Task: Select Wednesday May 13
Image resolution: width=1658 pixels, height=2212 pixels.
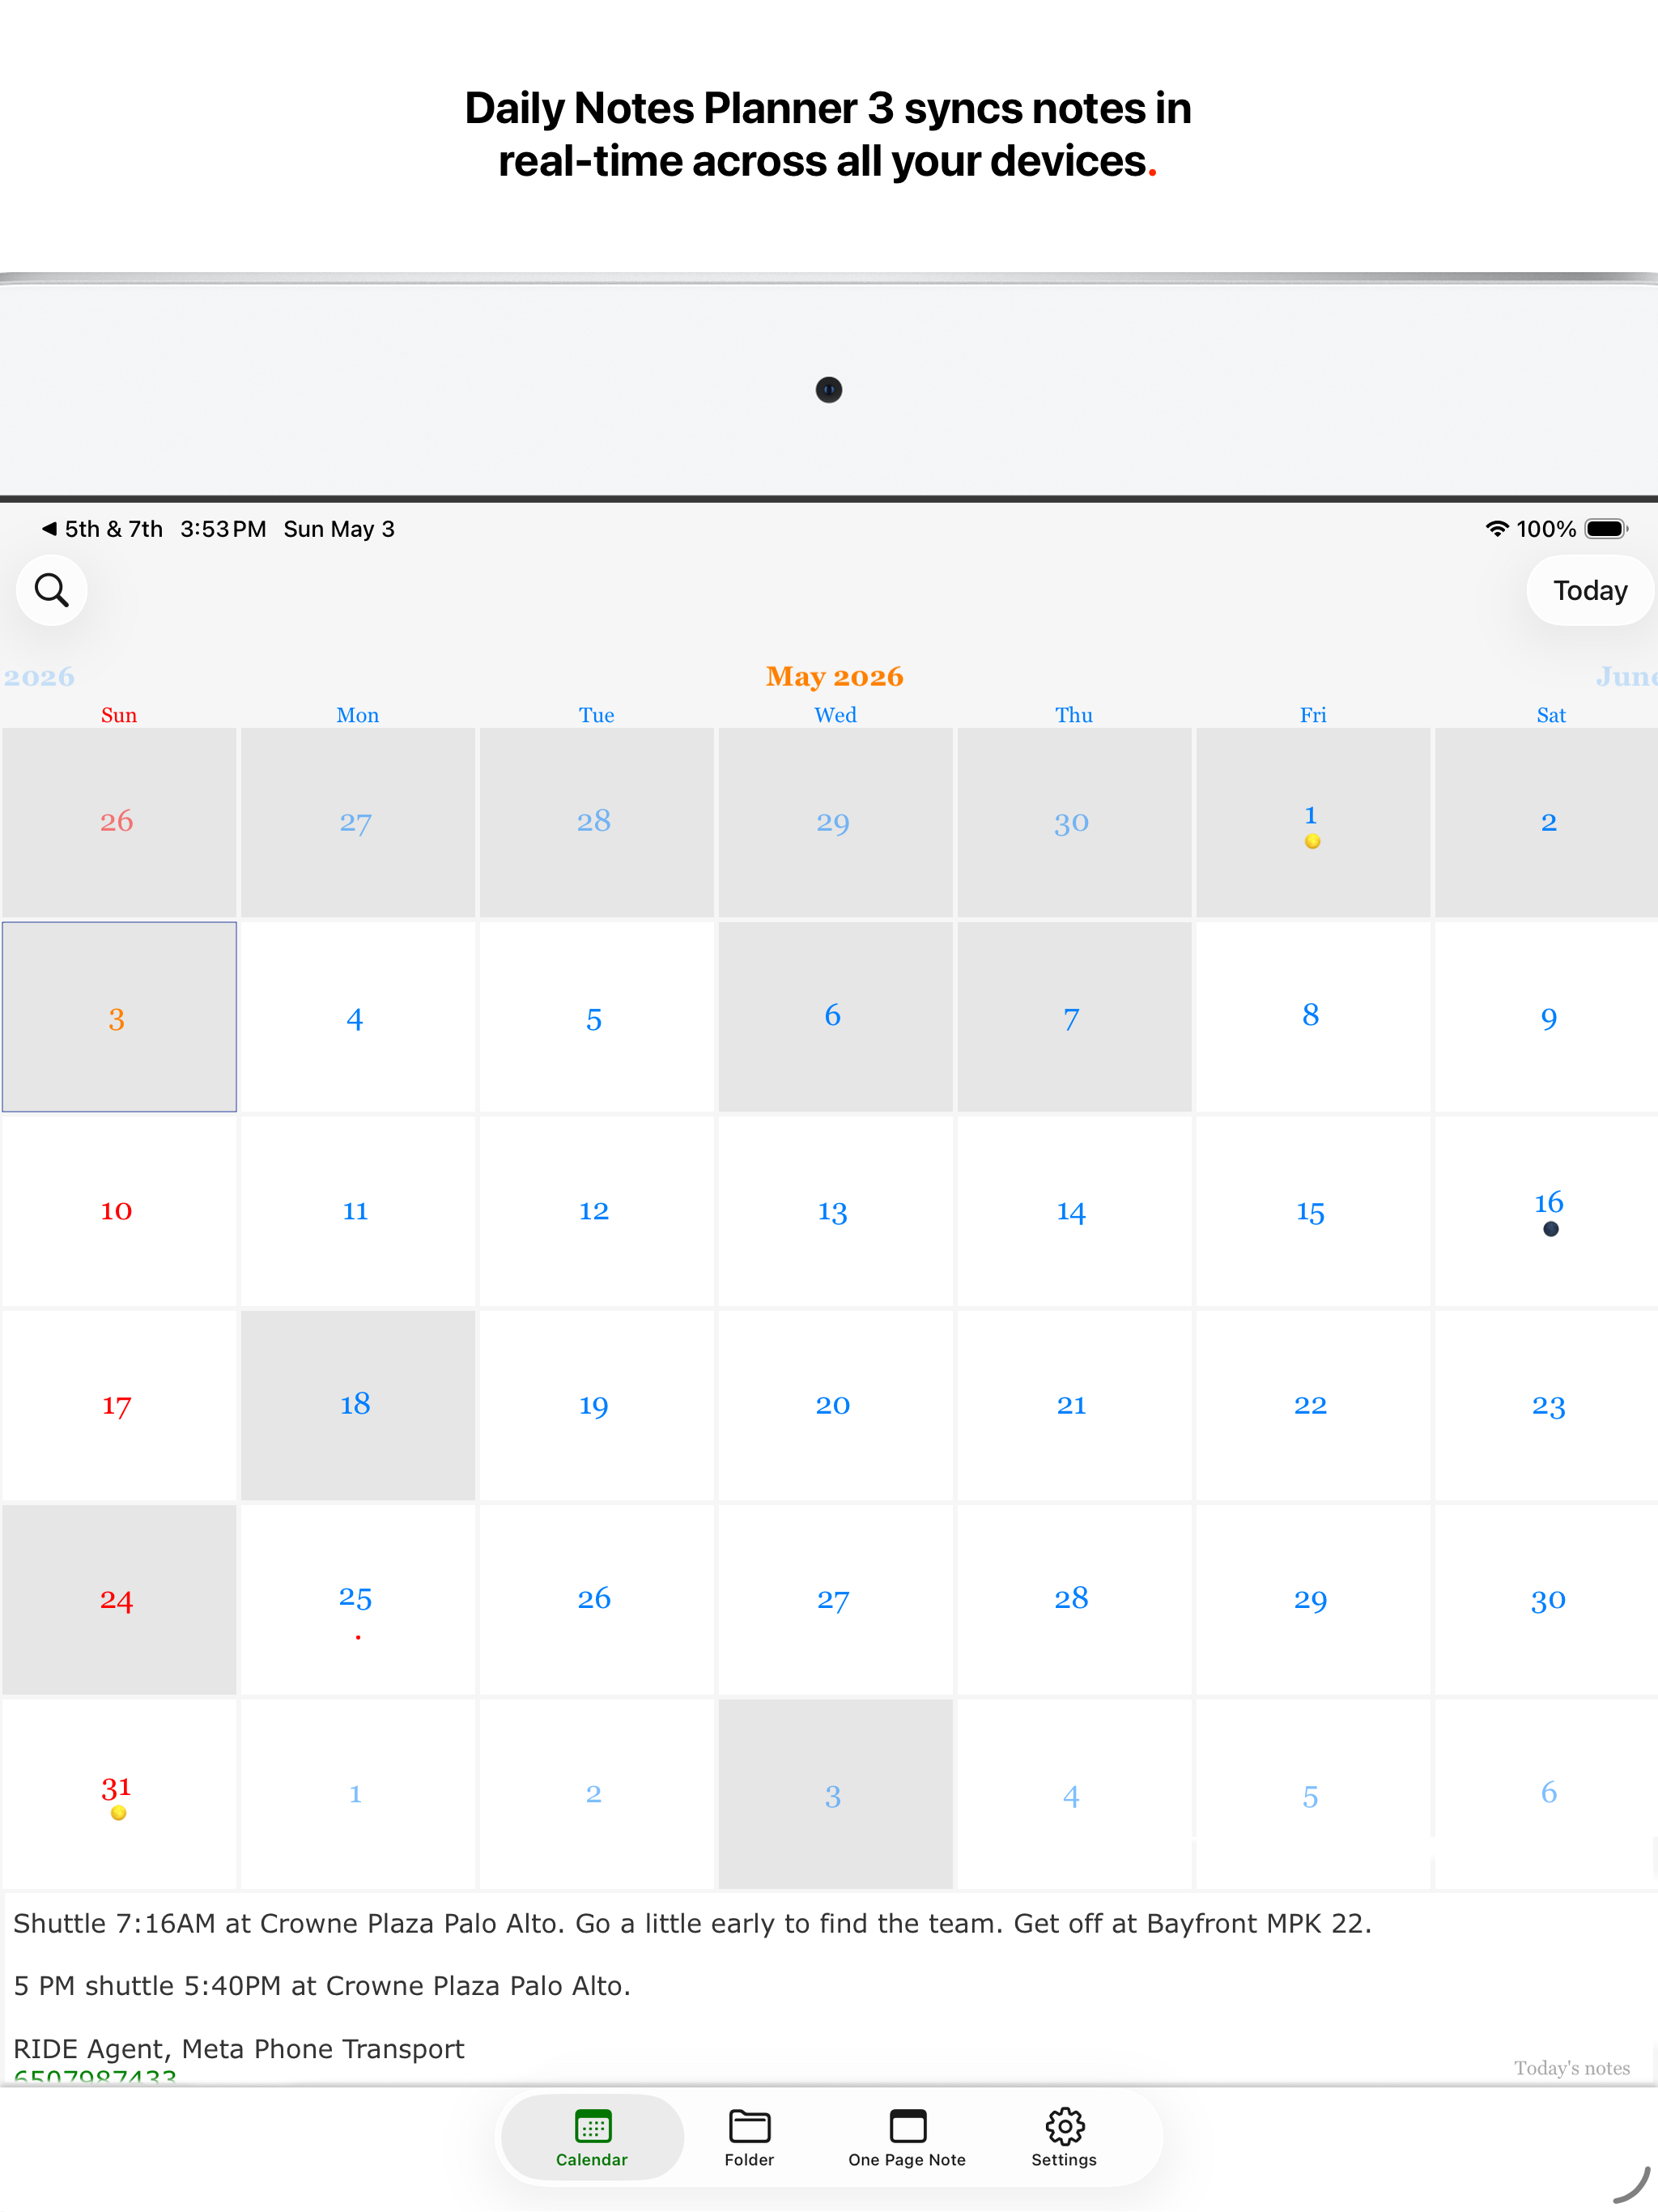Action: tap(835, 1210)
